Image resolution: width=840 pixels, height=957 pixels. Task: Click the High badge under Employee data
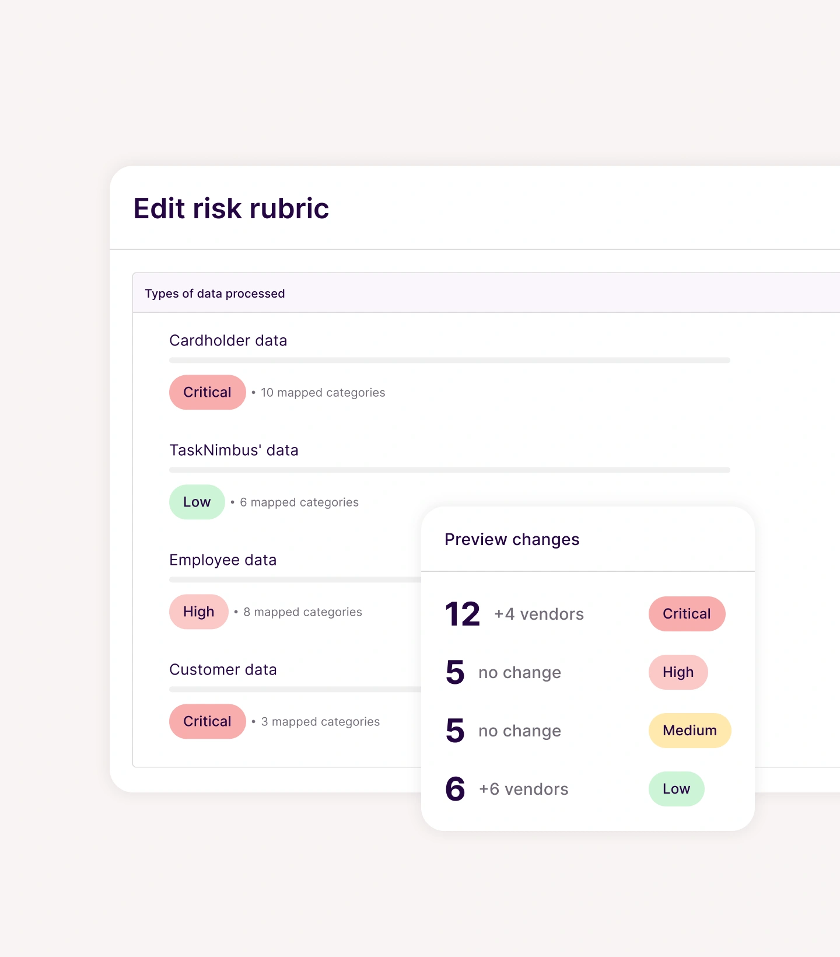(198, 612)
